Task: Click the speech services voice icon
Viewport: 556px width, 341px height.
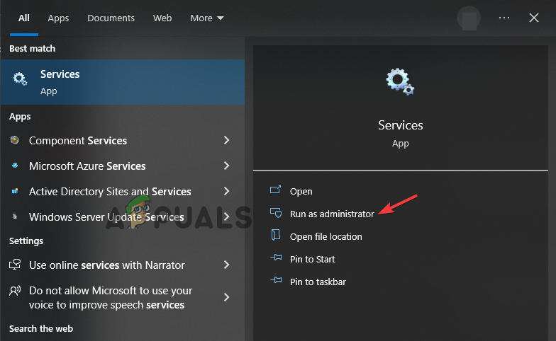Action: (15, 290)
